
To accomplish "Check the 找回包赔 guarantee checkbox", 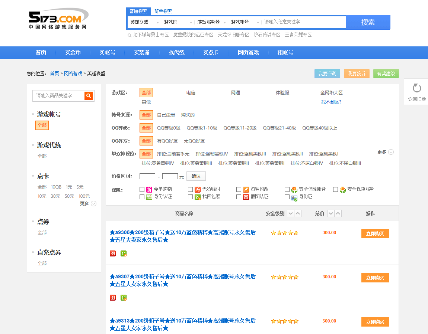I will click(191, 197).
